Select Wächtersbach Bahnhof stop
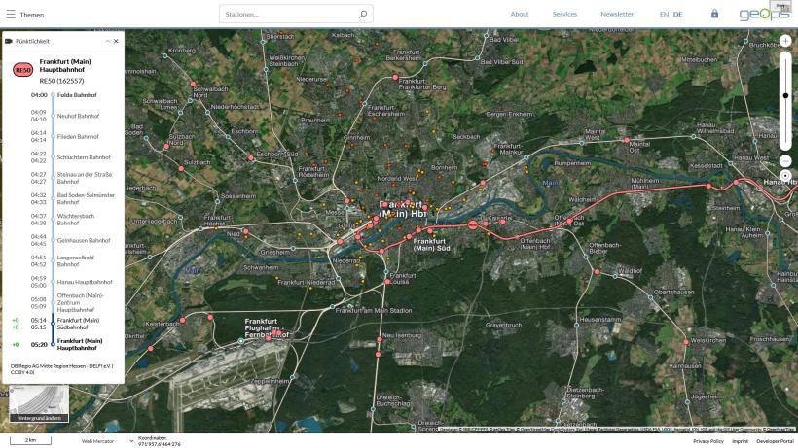The width and height of the screenshot is (798, 448). 76,220
